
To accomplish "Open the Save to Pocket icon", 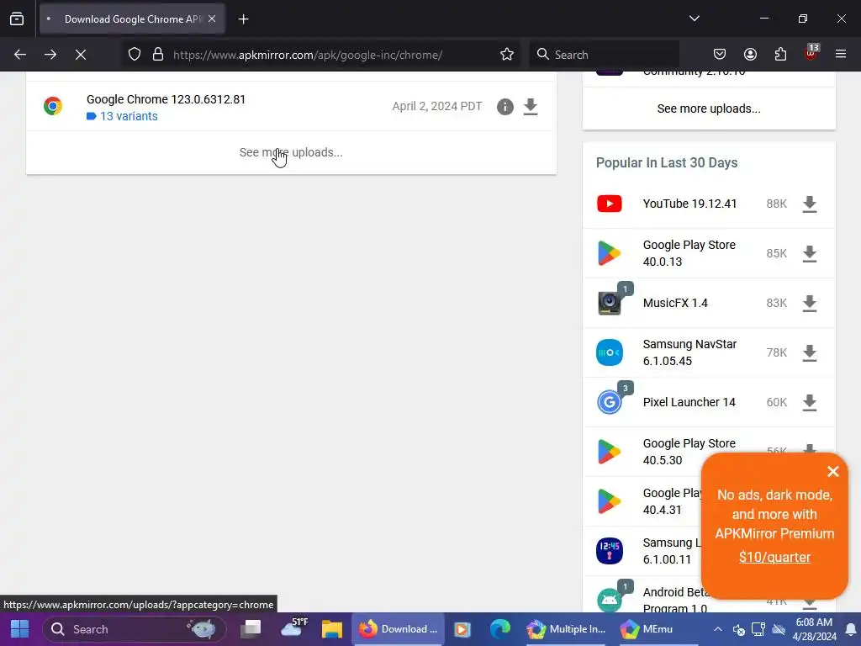I will (x=720, y=55).
